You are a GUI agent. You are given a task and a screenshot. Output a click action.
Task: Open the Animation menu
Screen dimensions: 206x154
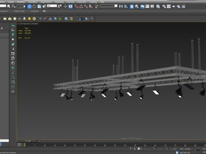coord(33,2)
